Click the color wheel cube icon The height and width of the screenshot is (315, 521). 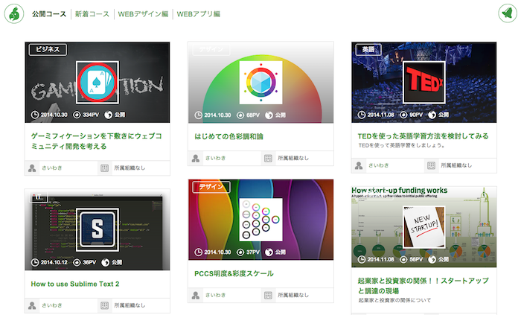click(x=260, y=82)
